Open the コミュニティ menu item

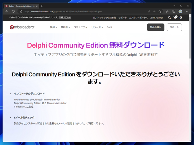[x=81, y=27]
